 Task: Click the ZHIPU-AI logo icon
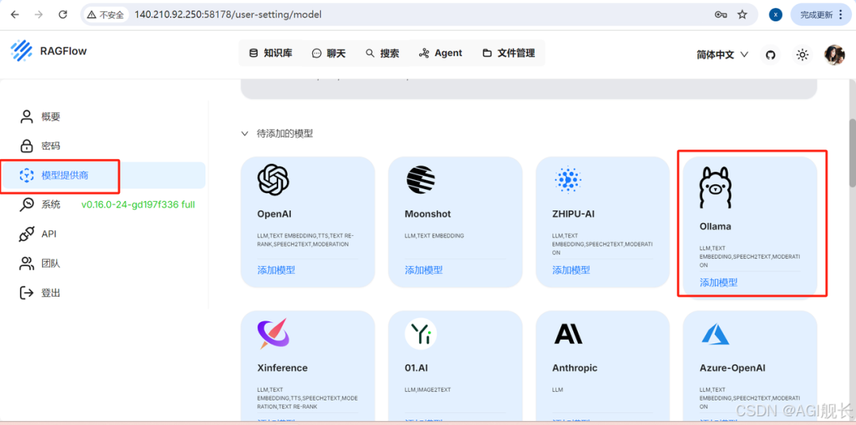(x=567, y=180)
